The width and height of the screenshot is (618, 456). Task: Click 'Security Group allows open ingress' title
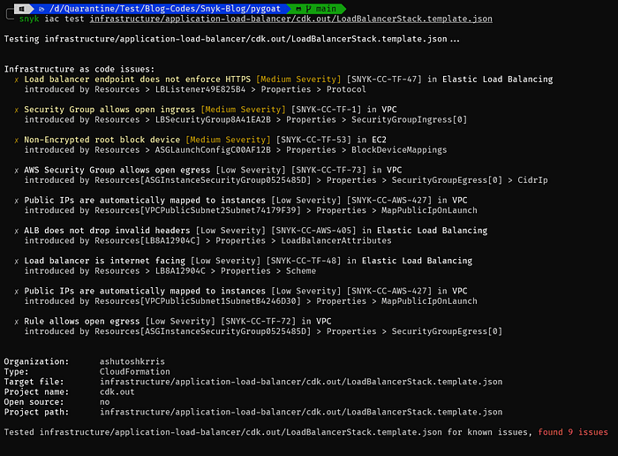[109, 110]
